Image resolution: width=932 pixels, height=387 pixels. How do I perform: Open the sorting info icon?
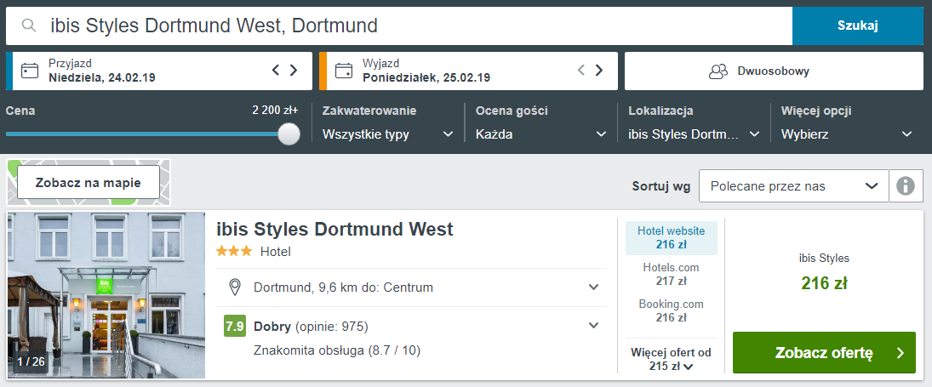[906, 186]
